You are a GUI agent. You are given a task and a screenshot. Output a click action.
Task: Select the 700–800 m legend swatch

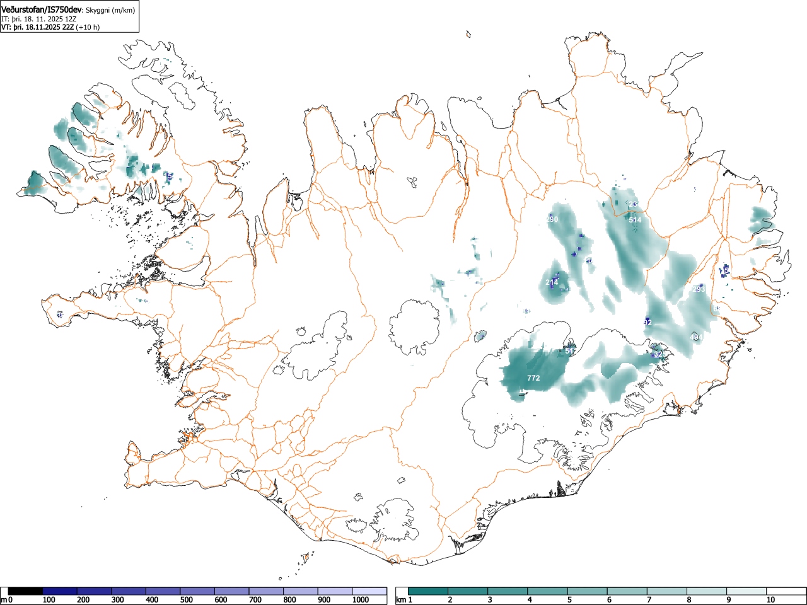[267, 591]
